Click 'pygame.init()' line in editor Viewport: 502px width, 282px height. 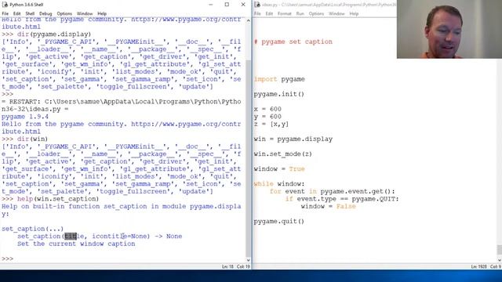tap(279, 94)
